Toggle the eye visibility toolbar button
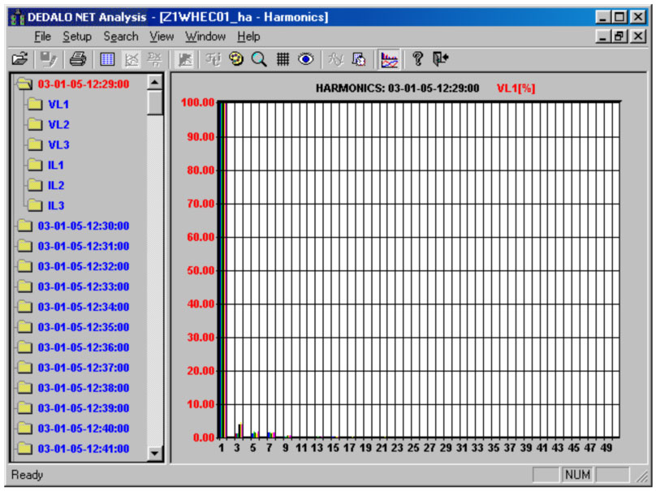 pos(306,58)
